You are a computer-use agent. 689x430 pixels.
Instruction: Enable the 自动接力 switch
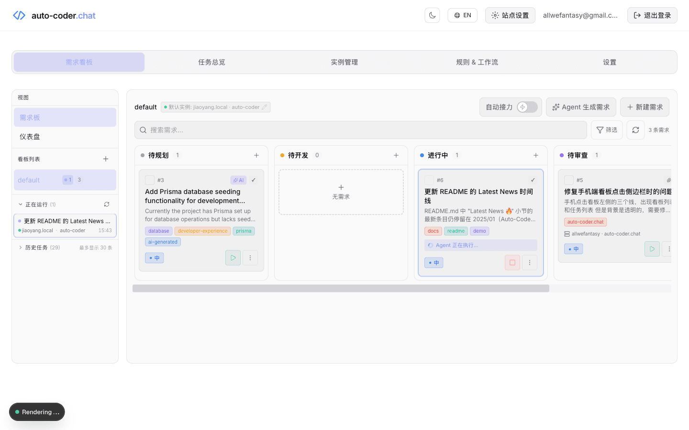(528, 107)
